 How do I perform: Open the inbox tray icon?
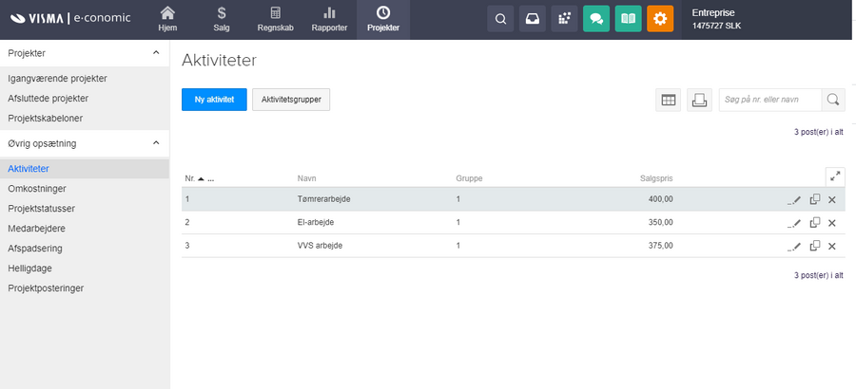tap(533, 19)
